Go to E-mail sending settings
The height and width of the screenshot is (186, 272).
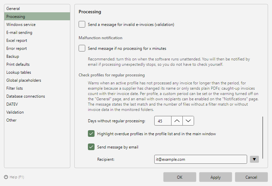[x=37, y=33]
